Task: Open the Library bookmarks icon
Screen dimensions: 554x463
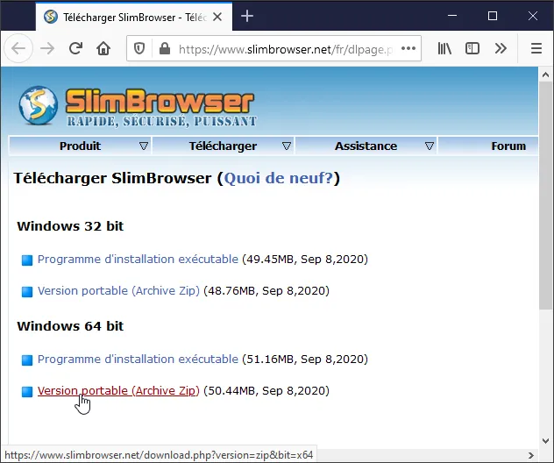Action: click(x=445, y=48)
